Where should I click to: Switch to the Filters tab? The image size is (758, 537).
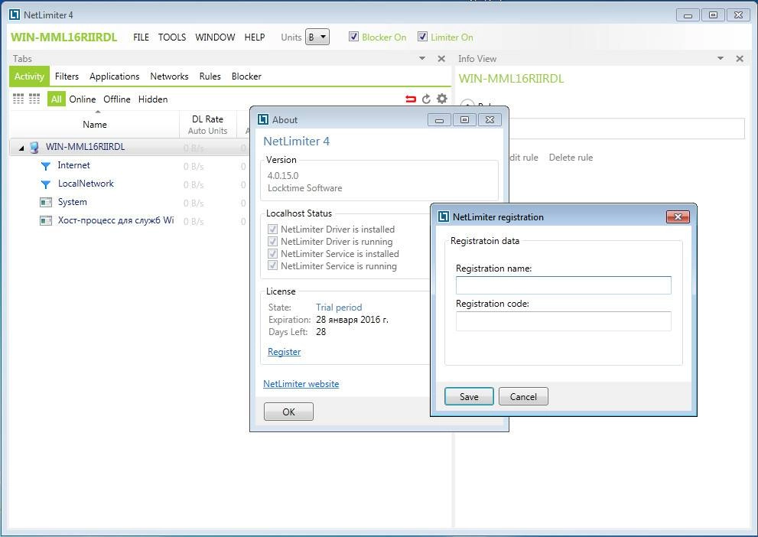67,76
